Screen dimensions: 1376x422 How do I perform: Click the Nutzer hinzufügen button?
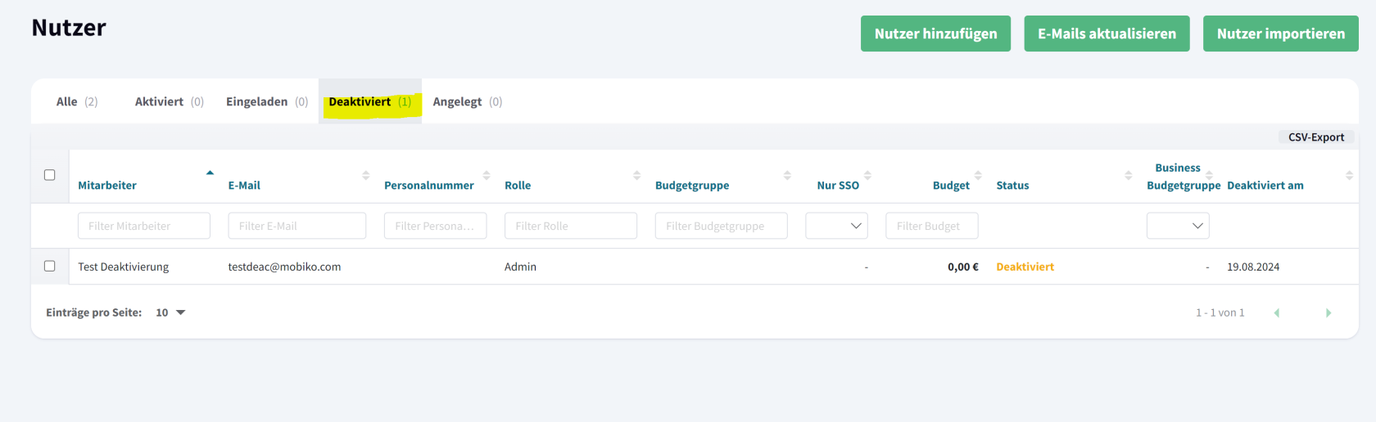935,34
